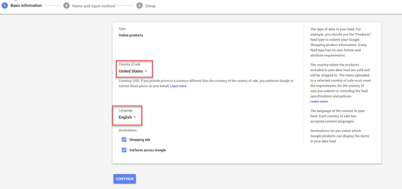Image resolution: width=402 pixels, height=189 pixels.
Task: Open the Basic information step label
Action: click(x=26, y=5)
